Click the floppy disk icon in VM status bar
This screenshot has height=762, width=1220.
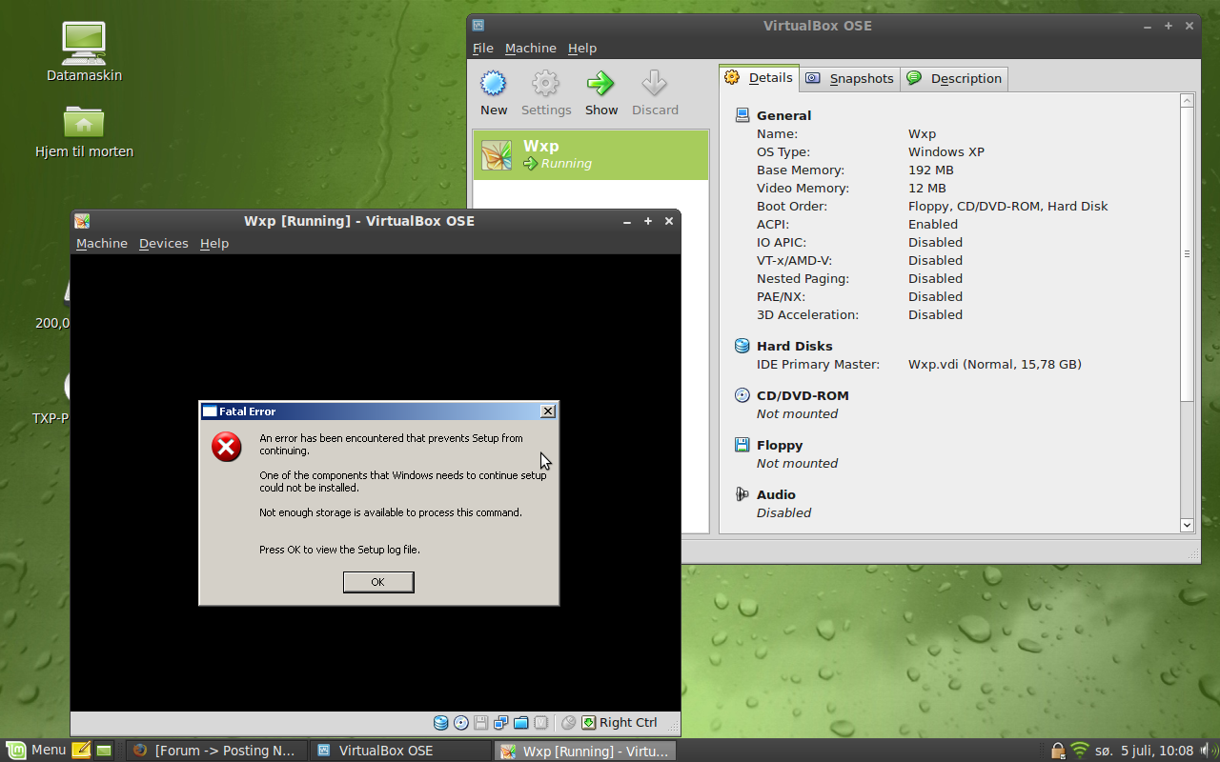481,723
